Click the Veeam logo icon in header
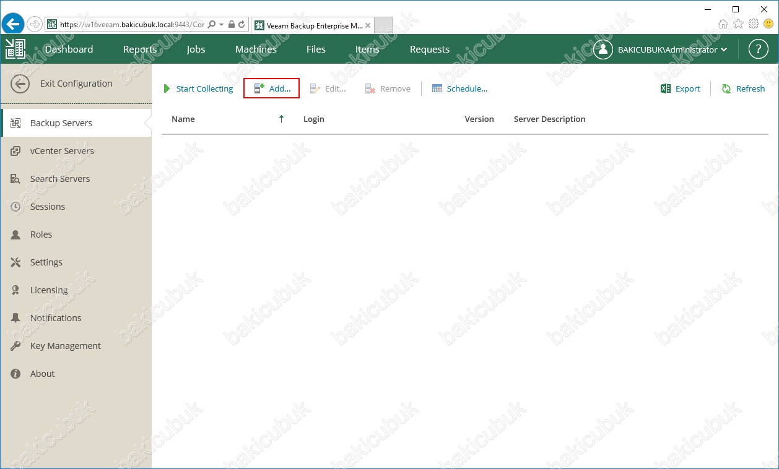The width and height of the screenshot is (779, 469). (x=15, y=49)
